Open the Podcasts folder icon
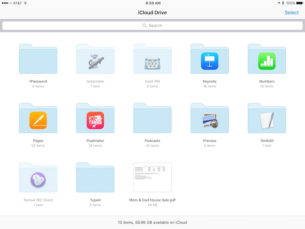 (x=152, y=118)
